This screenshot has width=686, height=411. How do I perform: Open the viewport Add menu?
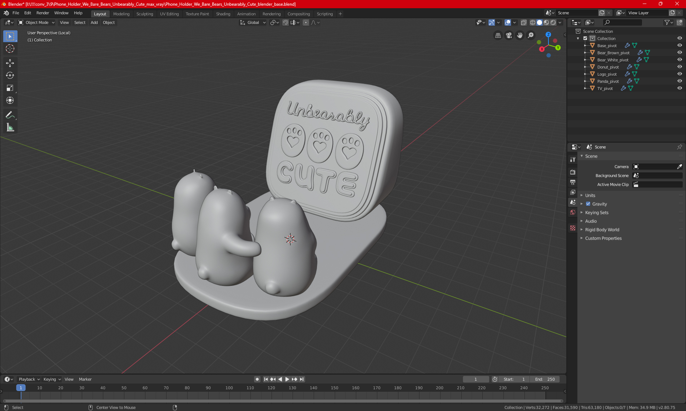[x=94, y=22]
